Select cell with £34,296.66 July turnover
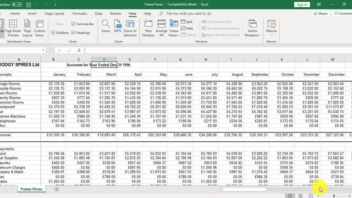 click(x=206, y=135)
